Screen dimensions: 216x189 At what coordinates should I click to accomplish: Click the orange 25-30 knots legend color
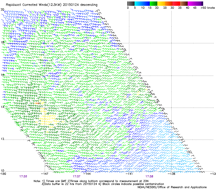[x=169, y=3]
